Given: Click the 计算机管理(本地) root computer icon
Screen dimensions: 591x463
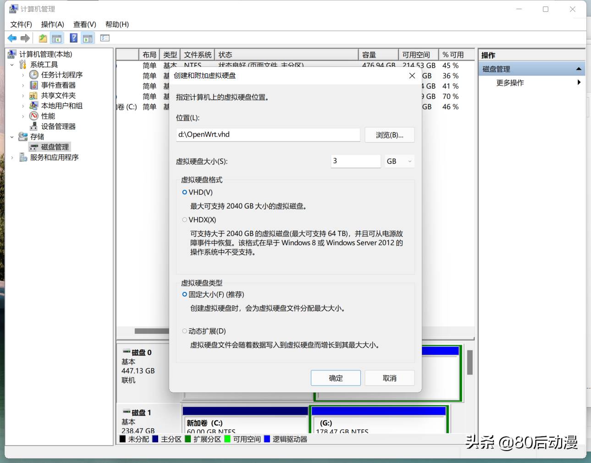Looking at the screenshot, I should click(x=12, y=54).
